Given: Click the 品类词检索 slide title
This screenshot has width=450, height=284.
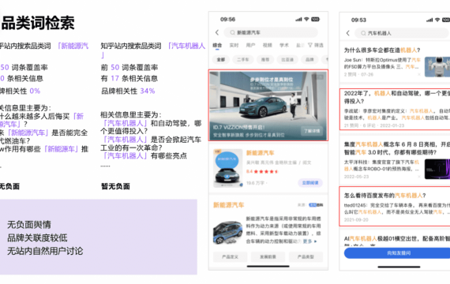Looking at the screenshot, I should click(x=38, y=23).
